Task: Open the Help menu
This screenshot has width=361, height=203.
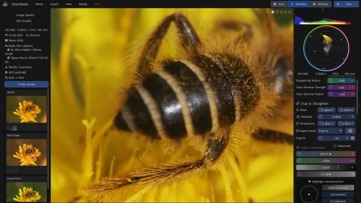Action: 97,4
